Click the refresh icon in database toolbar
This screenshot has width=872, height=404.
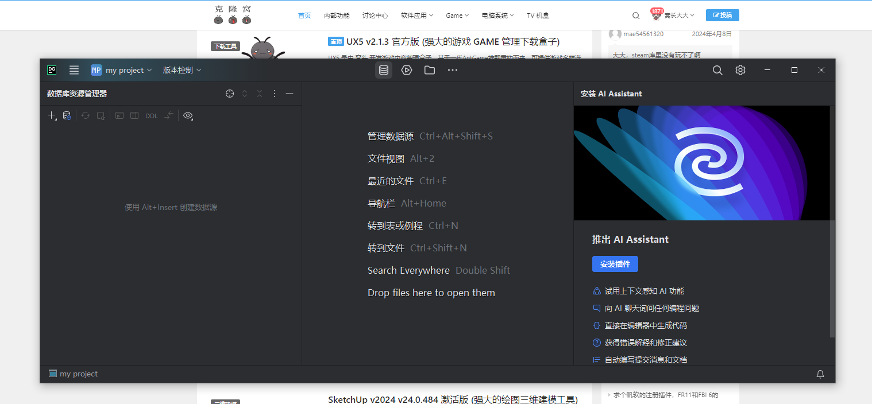[86, 115]
